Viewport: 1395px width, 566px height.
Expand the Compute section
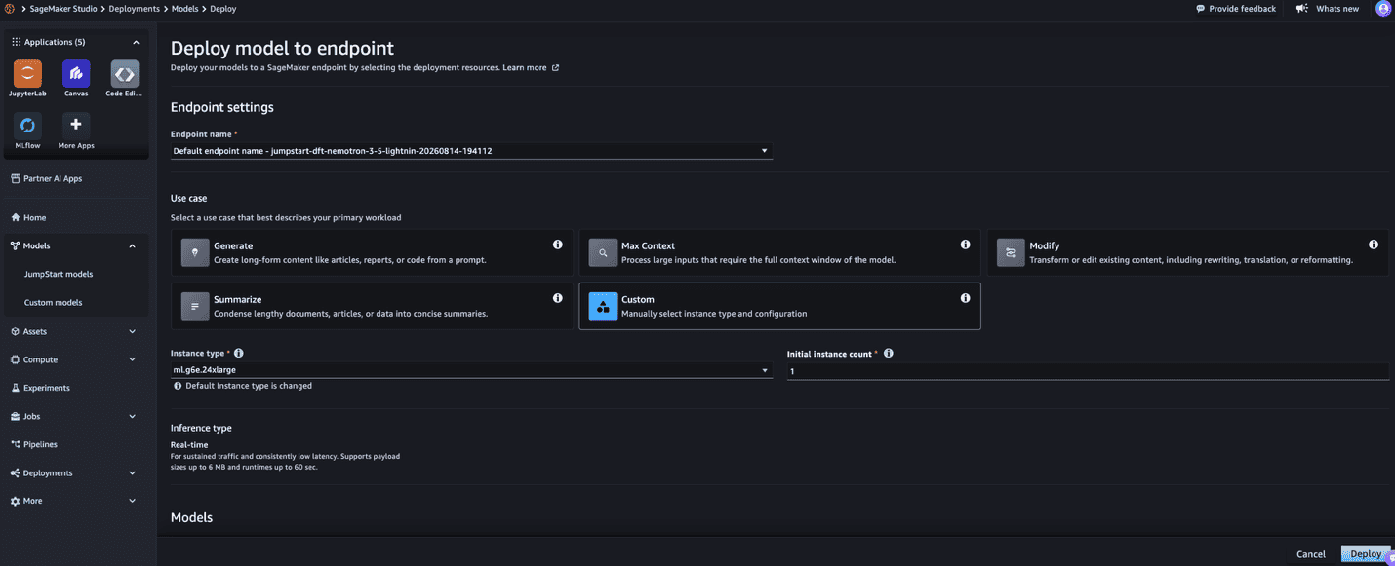pyautogui.click(x=133, y=359)
